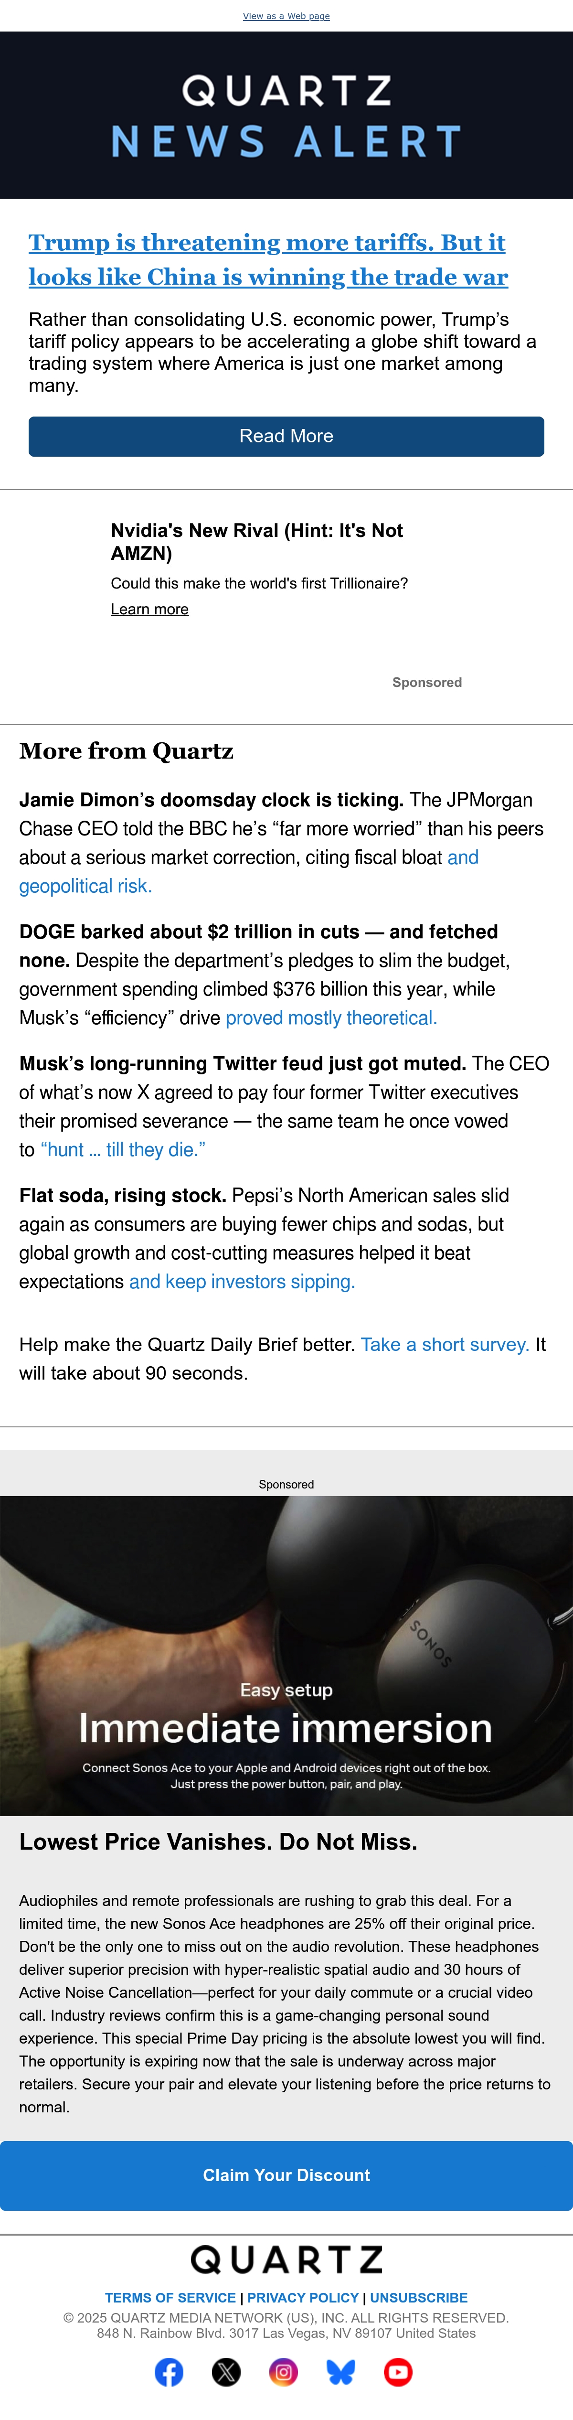The height and width of the screenshot is (2420, 573).
Task: Click the Read More button
Action: click(x=286, y=436)
